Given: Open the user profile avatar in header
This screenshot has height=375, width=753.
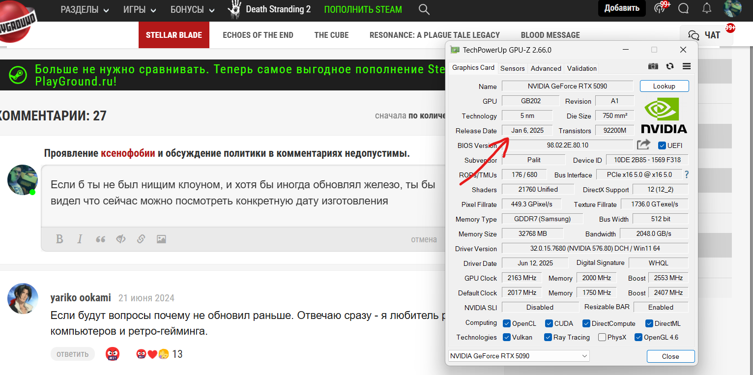Looking at the screenshot, I should (x=732, y=8).
